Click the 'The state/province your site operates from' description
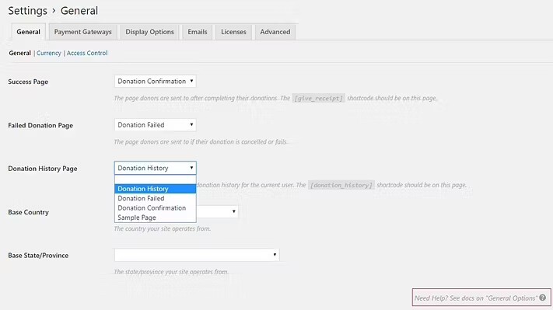The width and height of the screenshot is (553, 310). click(x=171, y=272)
